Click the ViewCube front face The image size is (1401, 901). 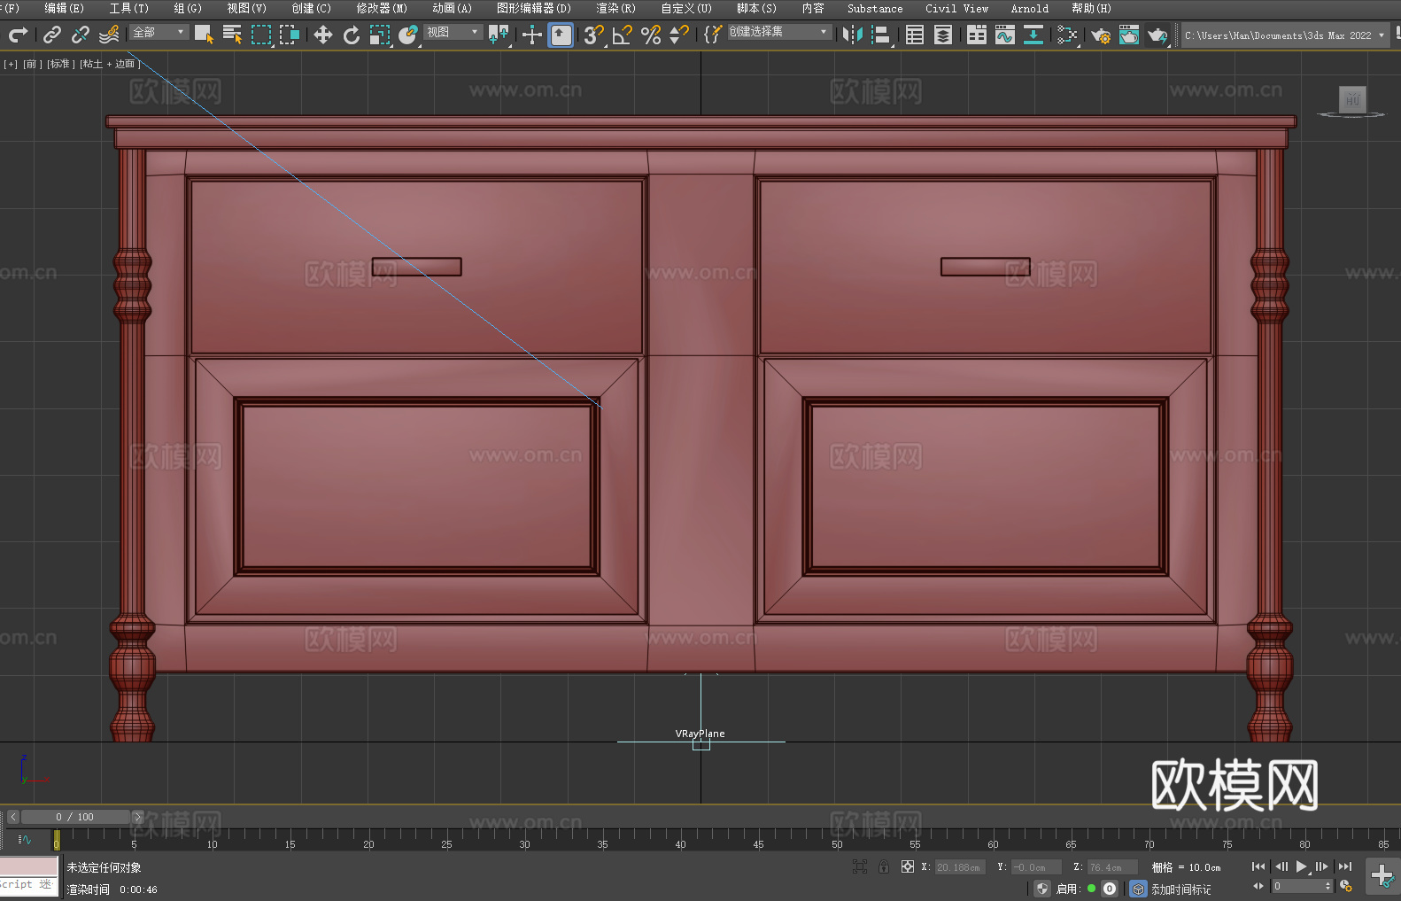click(1352, 99)
